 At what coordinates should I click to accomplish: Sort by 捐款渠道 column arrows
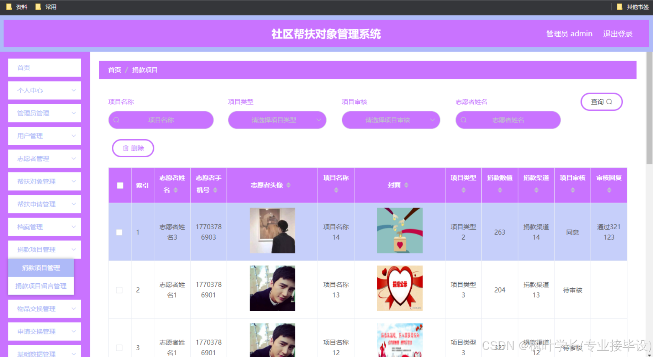(536, 190)
